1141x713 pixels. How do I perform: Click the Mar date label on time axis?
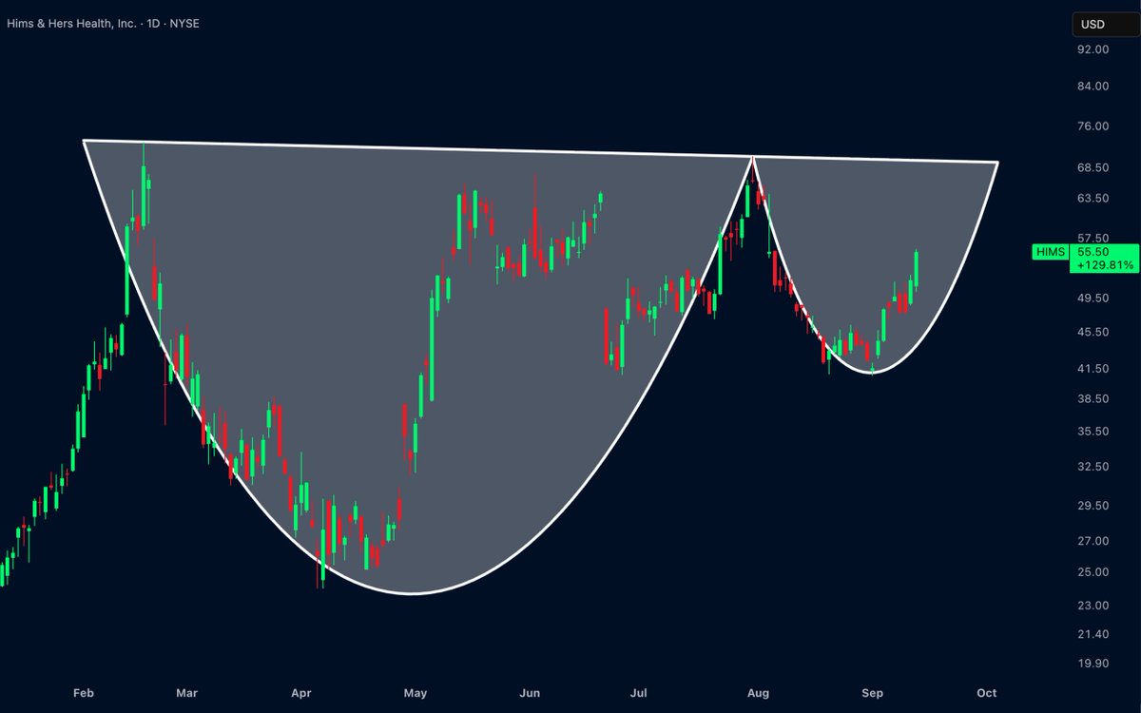click(x=186, y=693)
